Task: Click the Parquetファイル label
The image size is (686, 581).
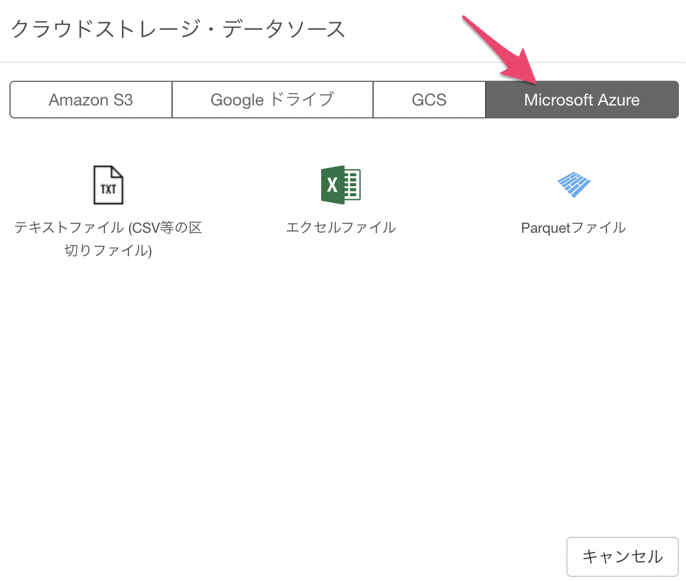Action: pyautogui.click(x=573, y=228)
